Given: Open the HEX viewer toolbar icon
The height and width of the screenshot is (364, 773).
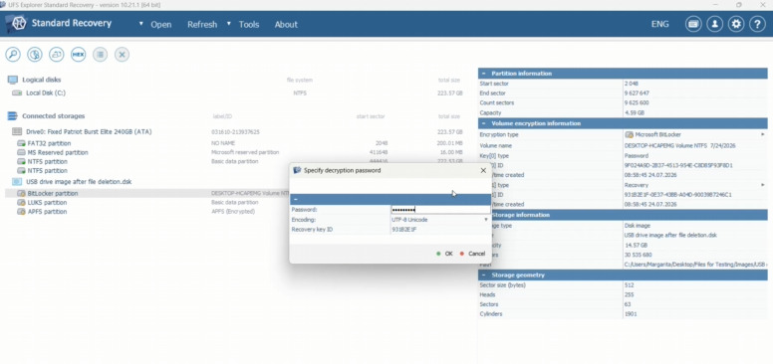Looking at the screenshot, I should pyautogui.click(x=78, y=55).
